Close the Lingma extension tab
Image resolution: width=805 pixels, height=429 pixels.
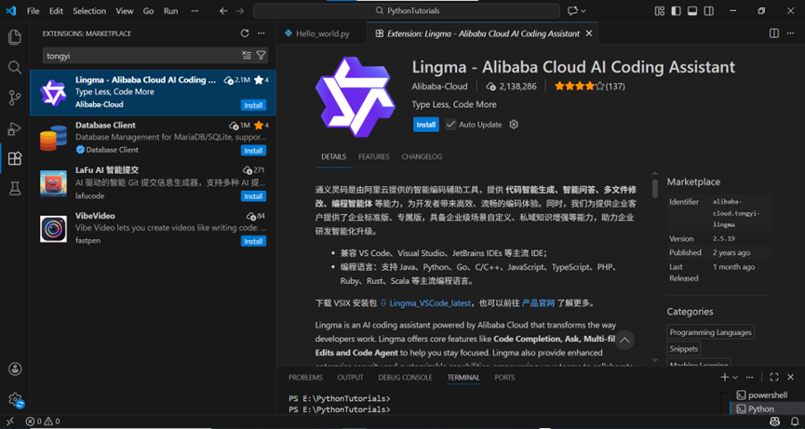click(x=589, y=34)
